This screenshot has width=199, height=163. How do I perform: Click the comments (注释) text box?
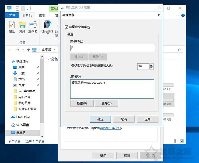point(112,89)
